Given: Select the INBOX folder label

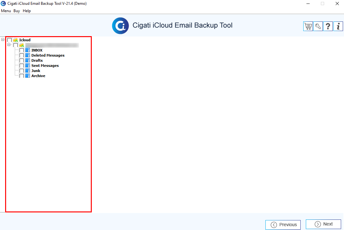Looking at the screenshot, I should [37, 50].
